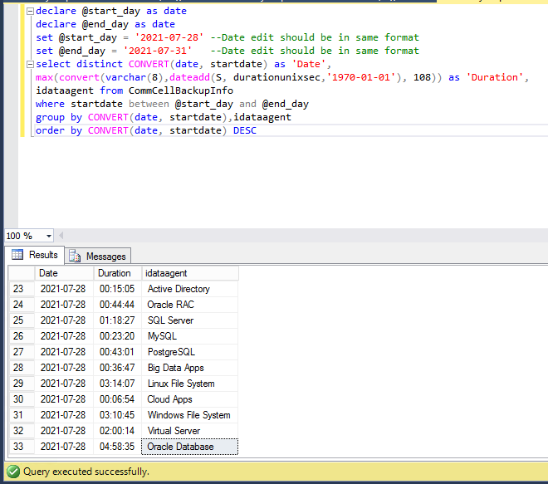The height and width of the screenshot is (484, 548).
Task: Click duration value 03:14:07
Action: pos(117,384)
